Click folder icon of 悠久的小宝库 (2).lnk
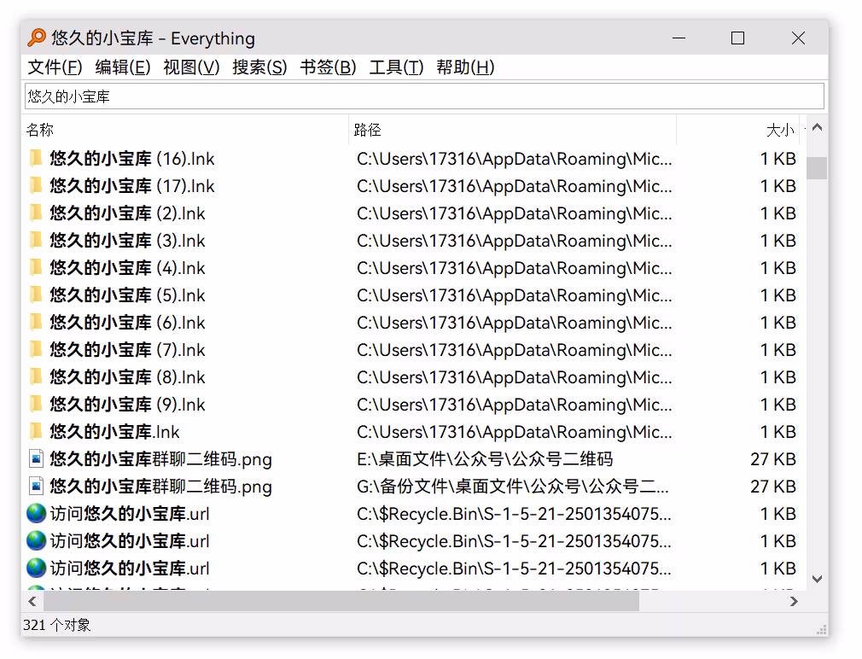The height and width of the screenshot is (659, 862). point(36,213)
